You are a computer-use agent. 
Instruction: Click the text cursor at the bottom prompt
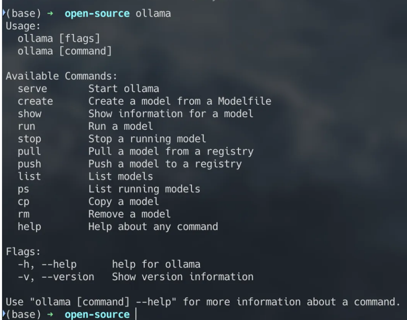(136, 314)
